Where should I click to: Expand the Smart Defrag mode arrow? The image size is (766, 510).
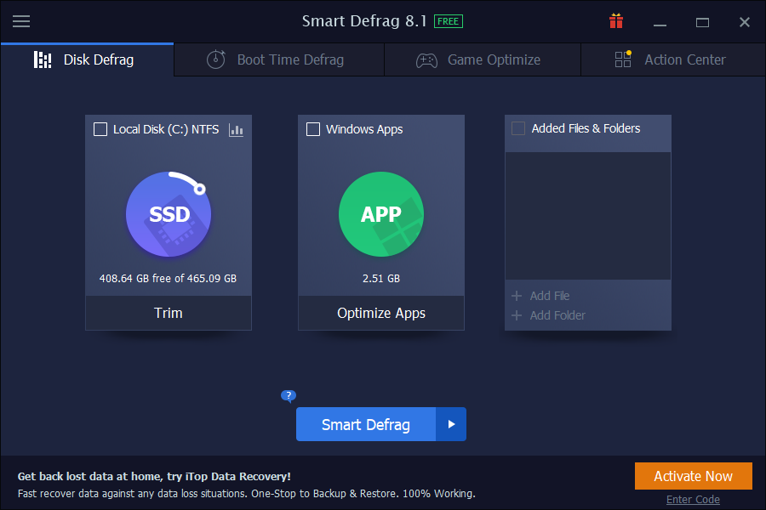coord(451,424)
